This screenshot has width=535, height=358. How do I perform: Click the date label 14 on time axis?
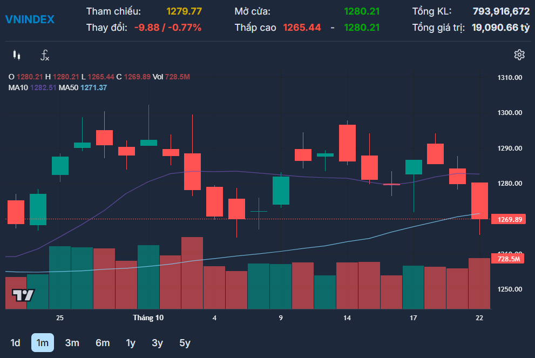click(x=347, y=318)
